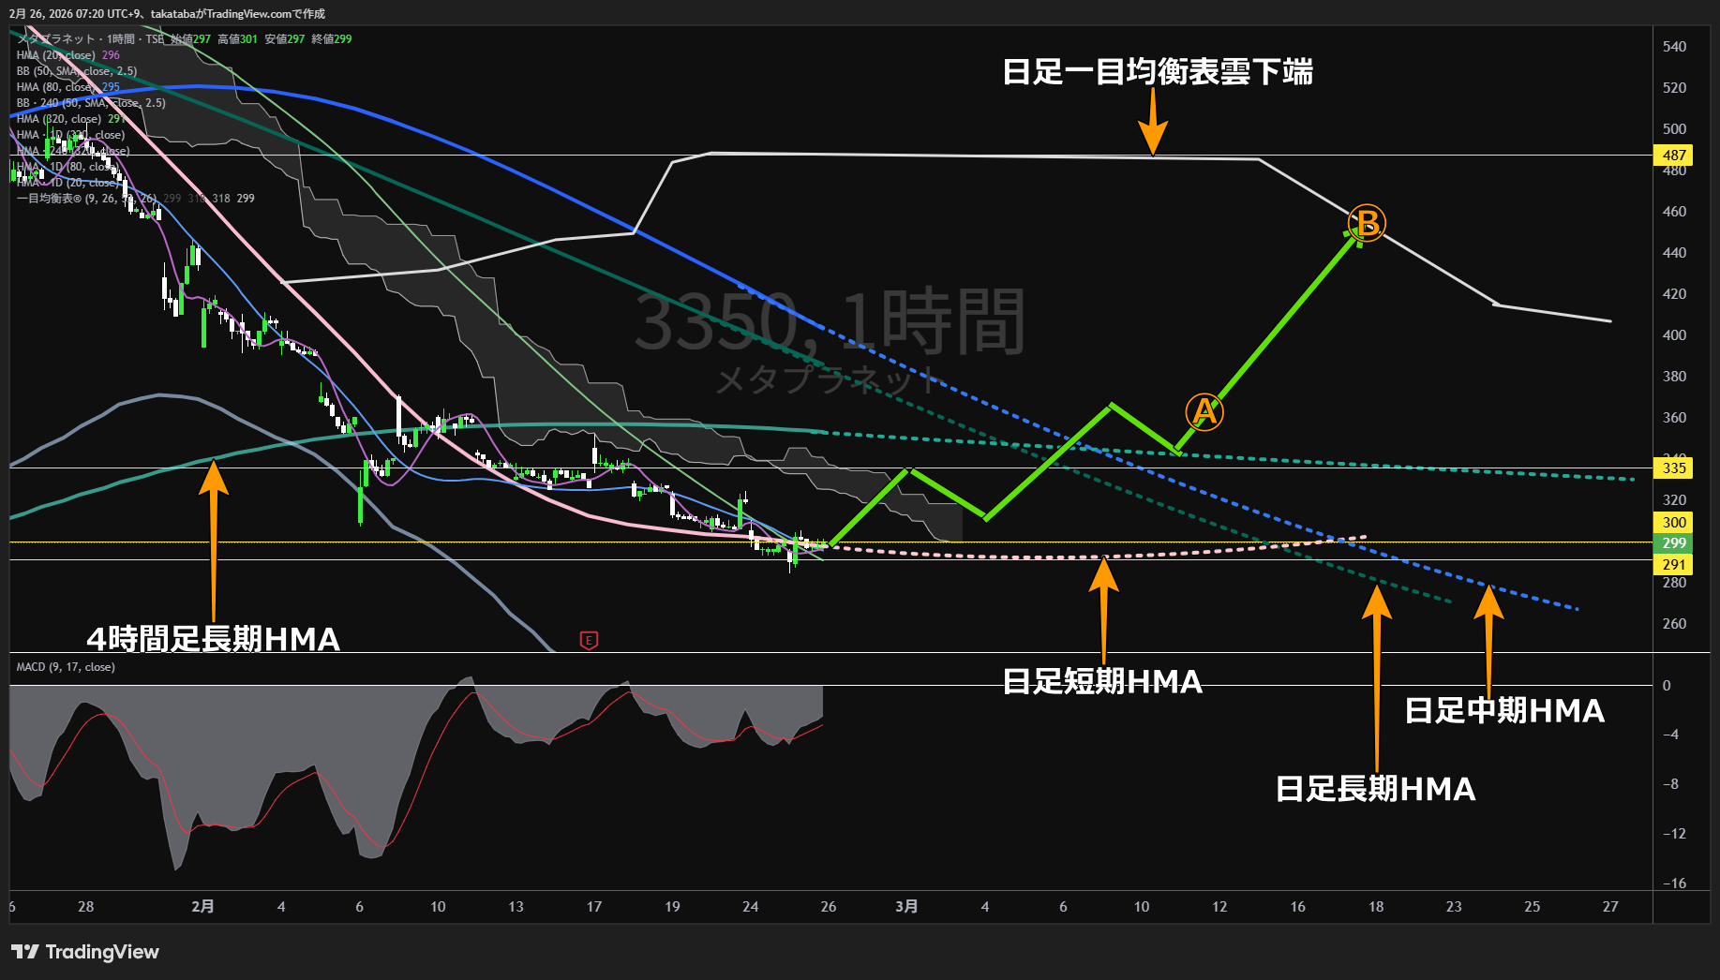Select the HMA・1D (20, close) legend row
1720x980 pixels.
point(67,183)
